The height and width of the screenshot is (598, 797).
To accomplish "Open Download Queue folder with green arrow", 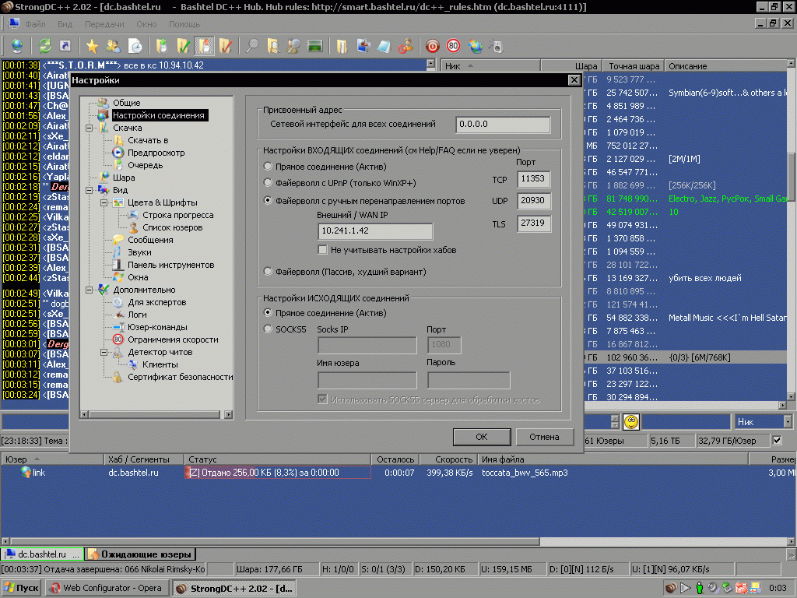I will tap(162, 46).
